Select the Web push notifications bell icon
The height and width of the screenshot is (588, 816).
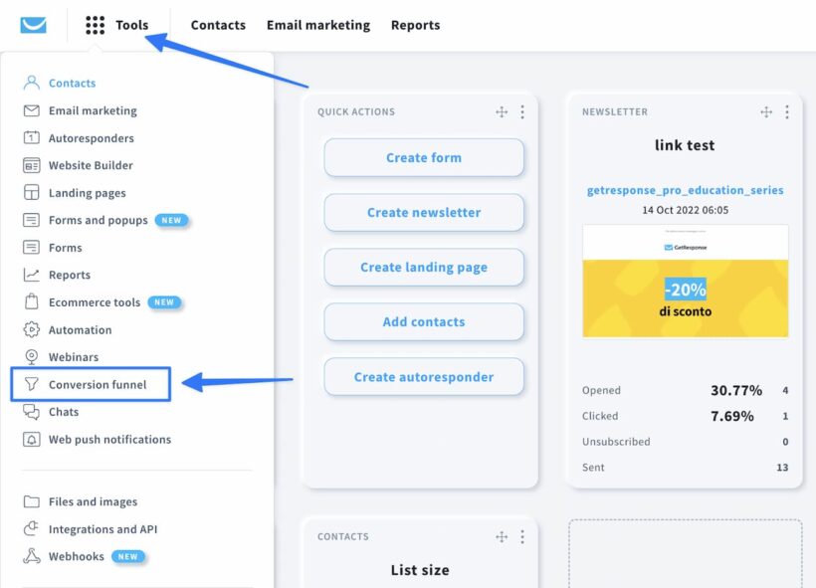pyautogui.click(x=33, y=439)
